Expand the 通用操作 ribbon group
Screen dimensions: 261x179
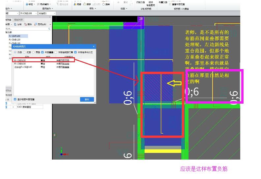47,9
